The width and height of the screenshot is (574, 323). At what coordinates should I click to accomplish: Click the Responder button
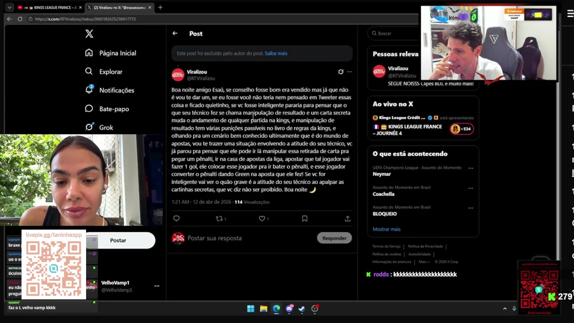(x=334, y=238)
